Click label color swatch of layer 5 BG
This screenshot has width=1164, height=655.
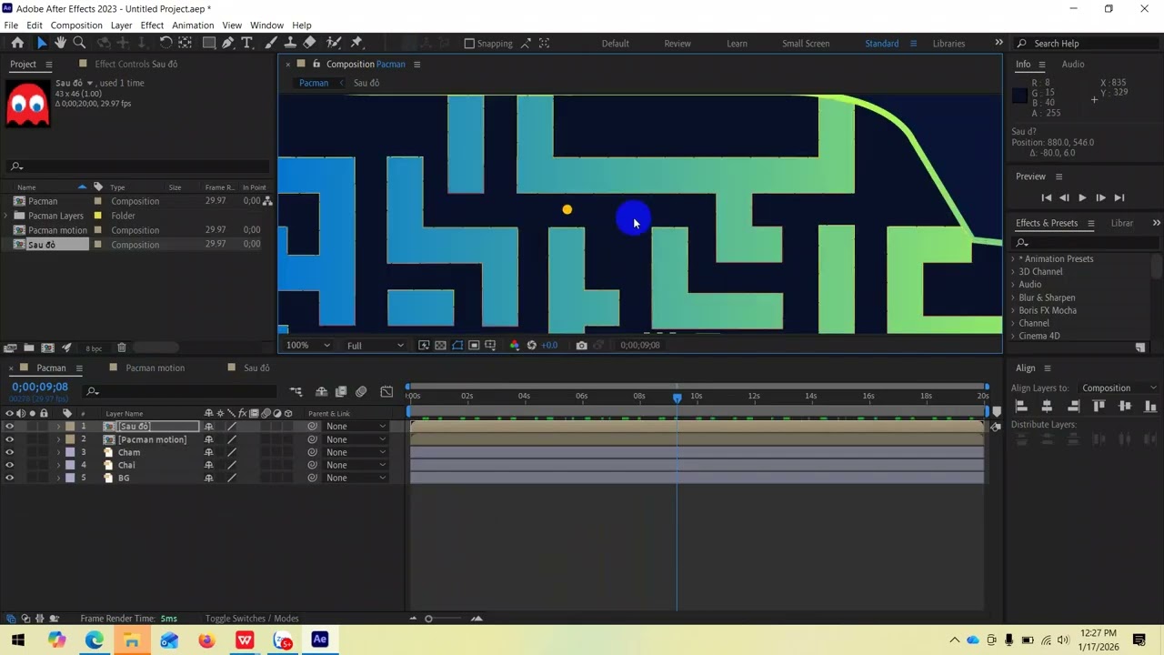point(70,478)
